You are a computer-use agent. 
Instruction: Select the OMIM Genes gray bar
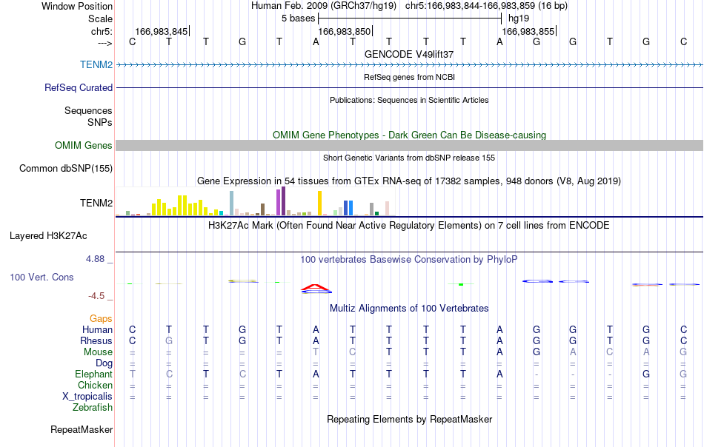click(x=409, y=145)
